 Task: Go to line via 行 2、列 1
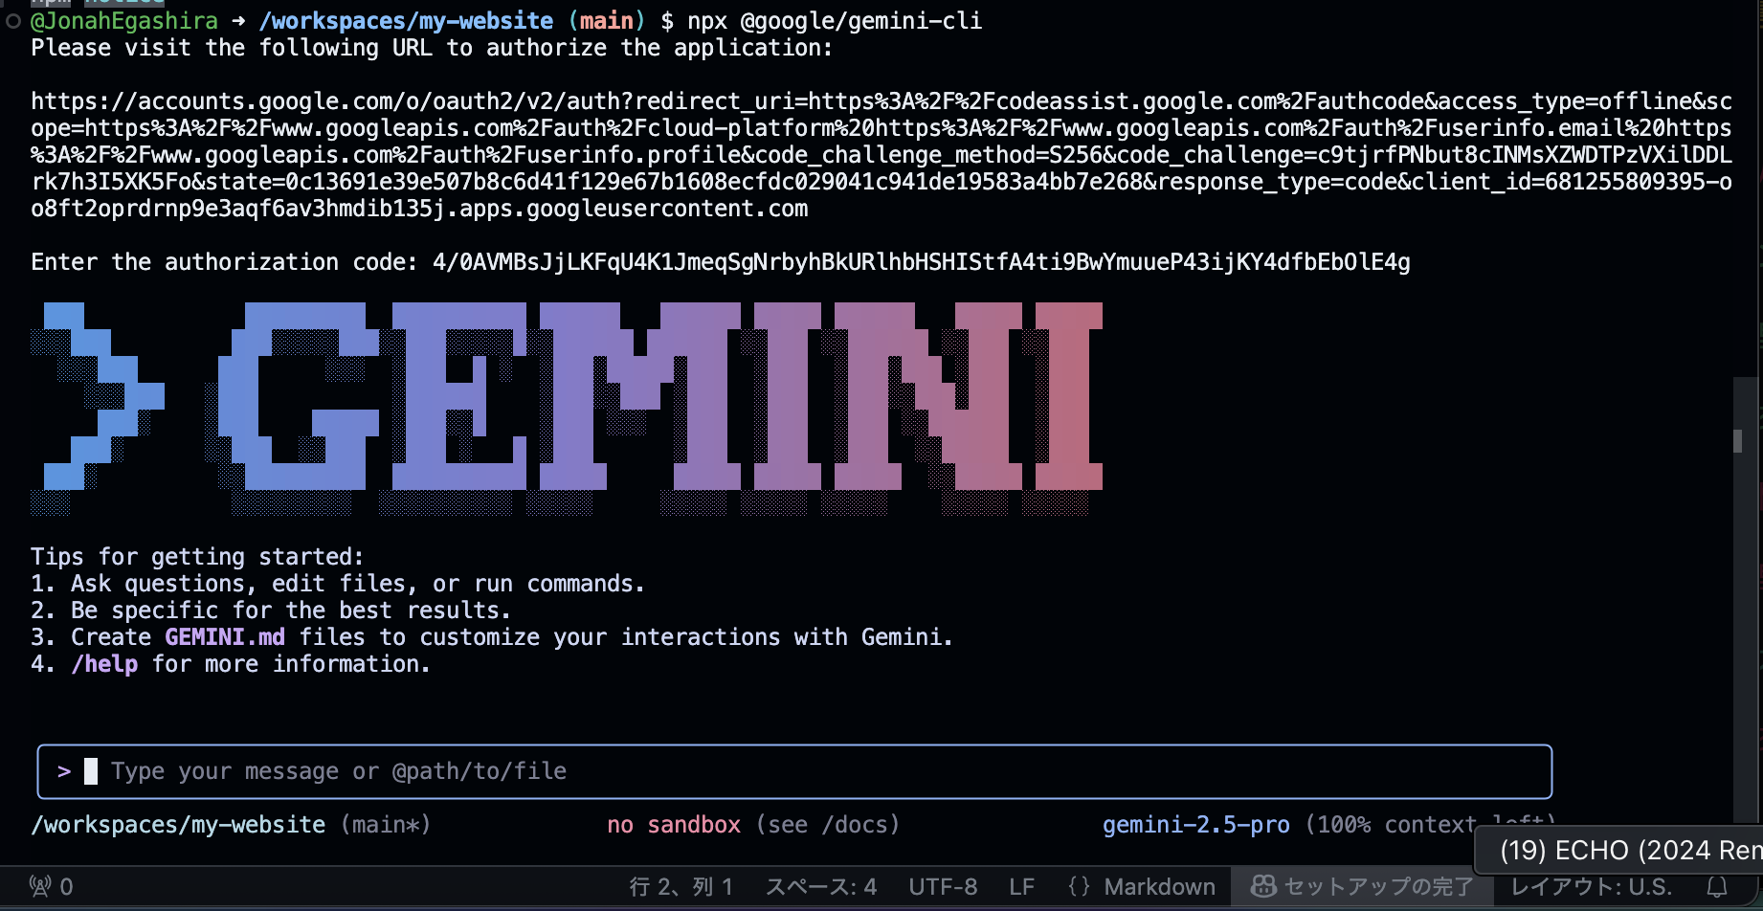(x=681, y=887)
